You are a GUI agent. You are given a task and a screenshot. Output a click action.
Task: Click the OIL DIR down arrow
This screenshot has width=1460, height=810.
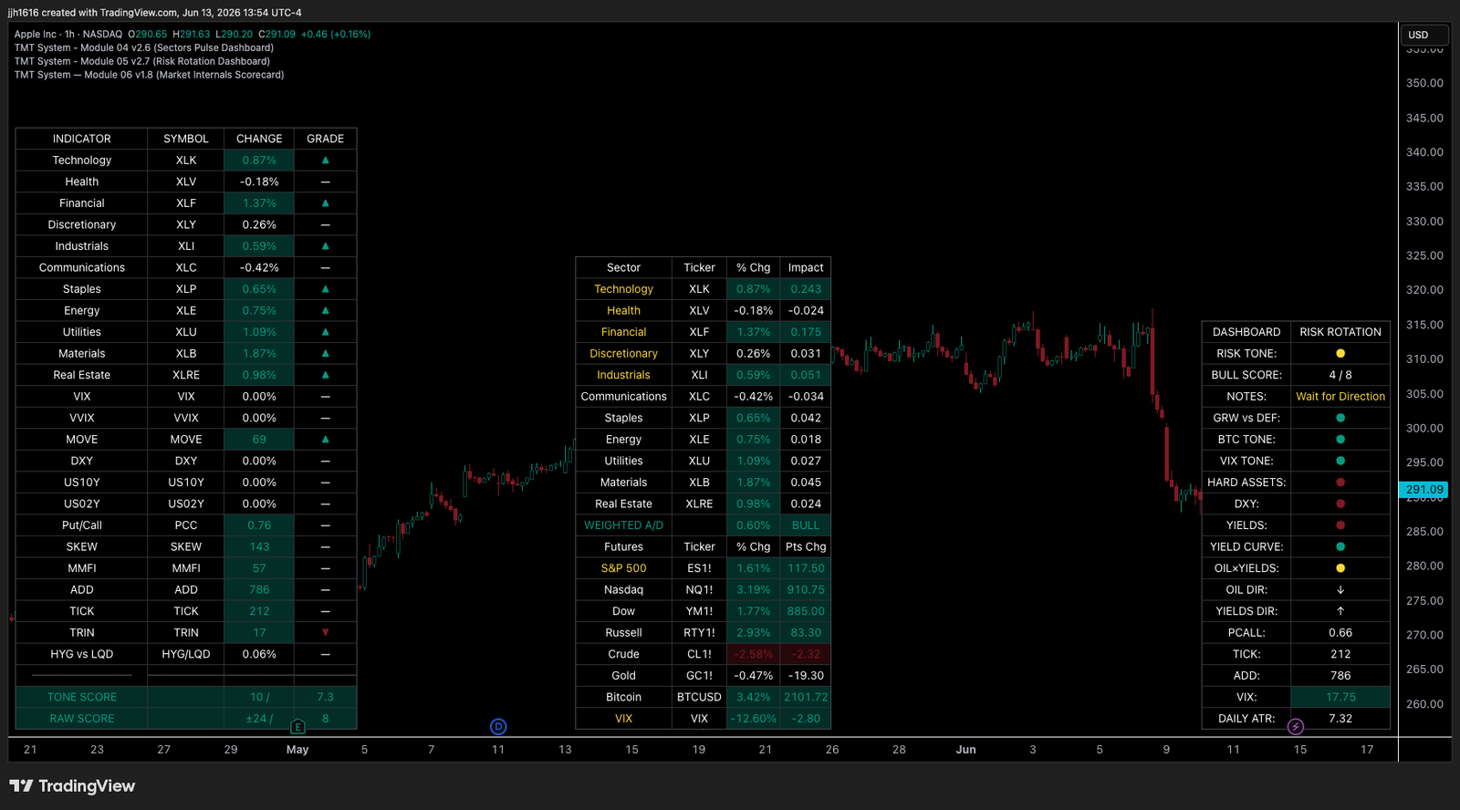coord(1340,590)
